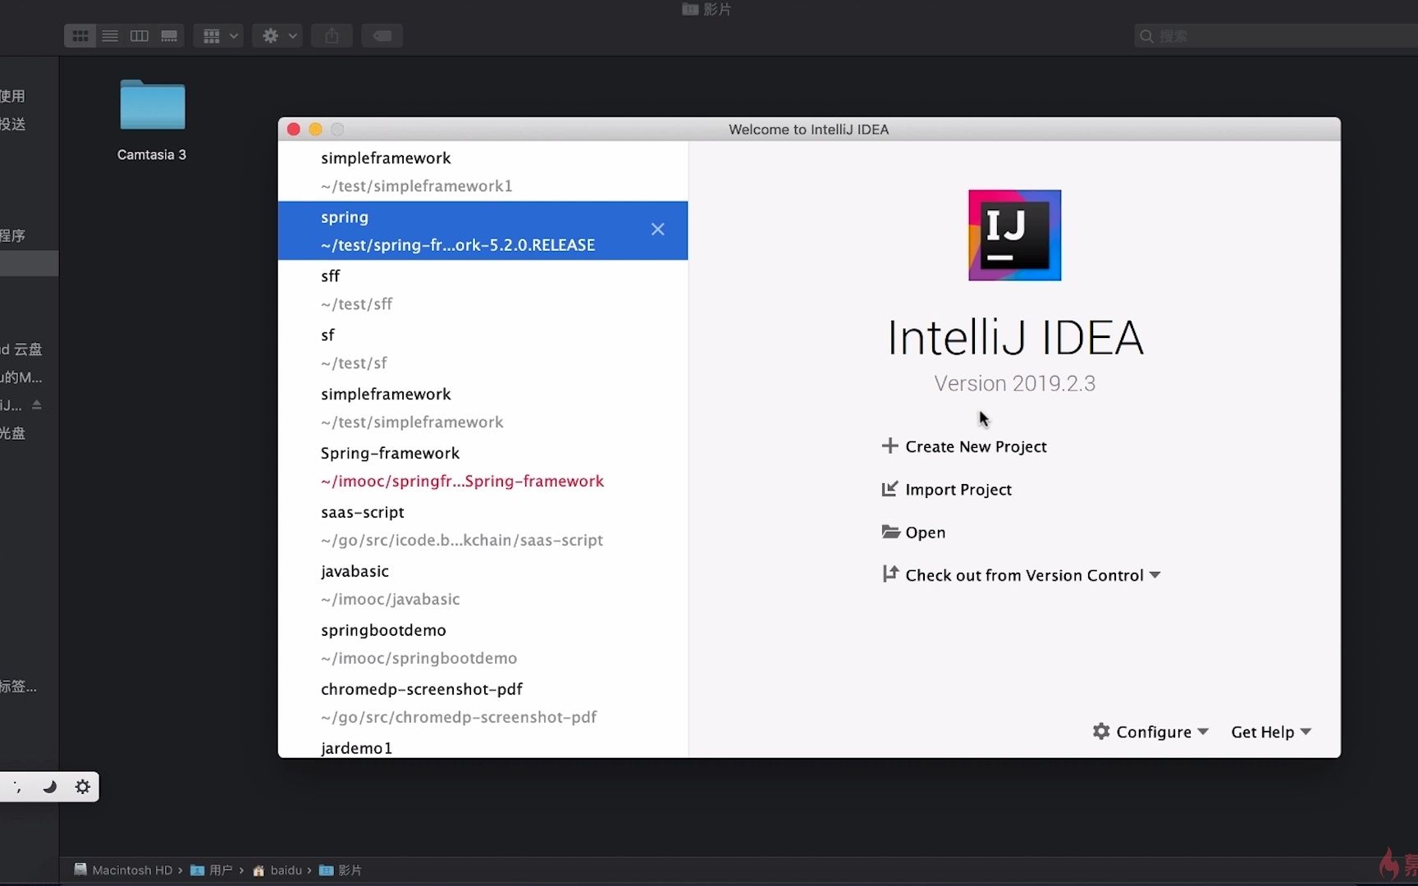Open the chromedp-screenshot-pdf recent project
The height and width of the screenshot is (886, 1418).
pos(483,703)
